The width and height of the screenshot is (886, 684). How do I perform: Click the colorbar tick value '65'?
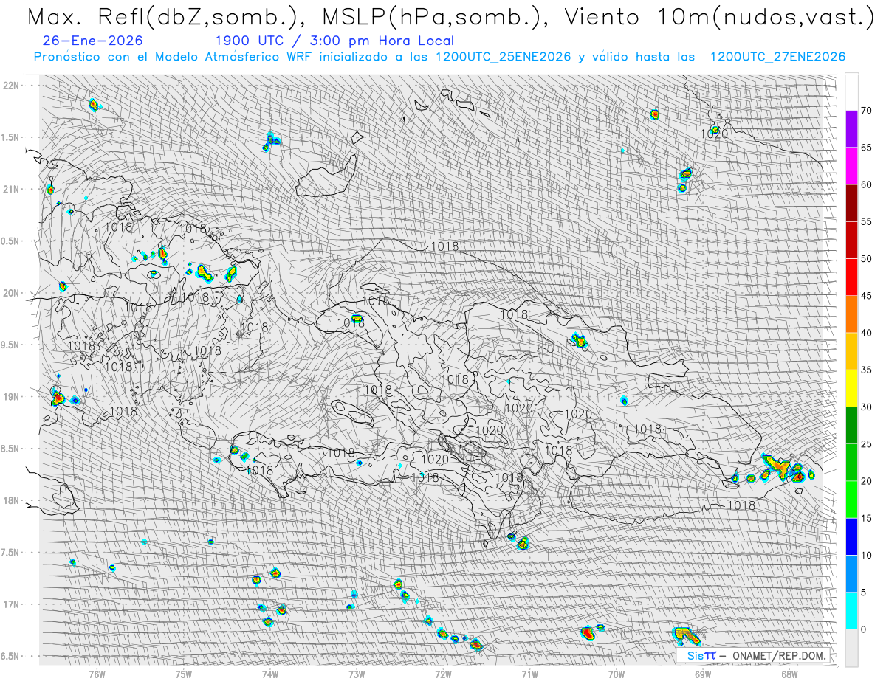(867, 148)
